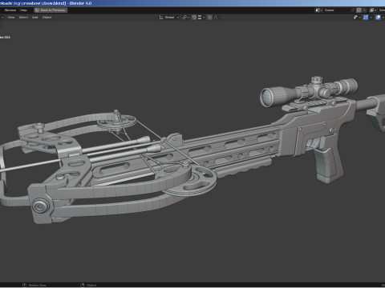Click the Back to Previous button

[51, 10]
